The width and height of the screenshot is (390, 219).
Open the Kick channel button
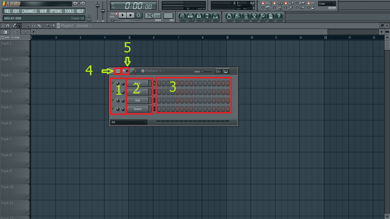point(138,83)
